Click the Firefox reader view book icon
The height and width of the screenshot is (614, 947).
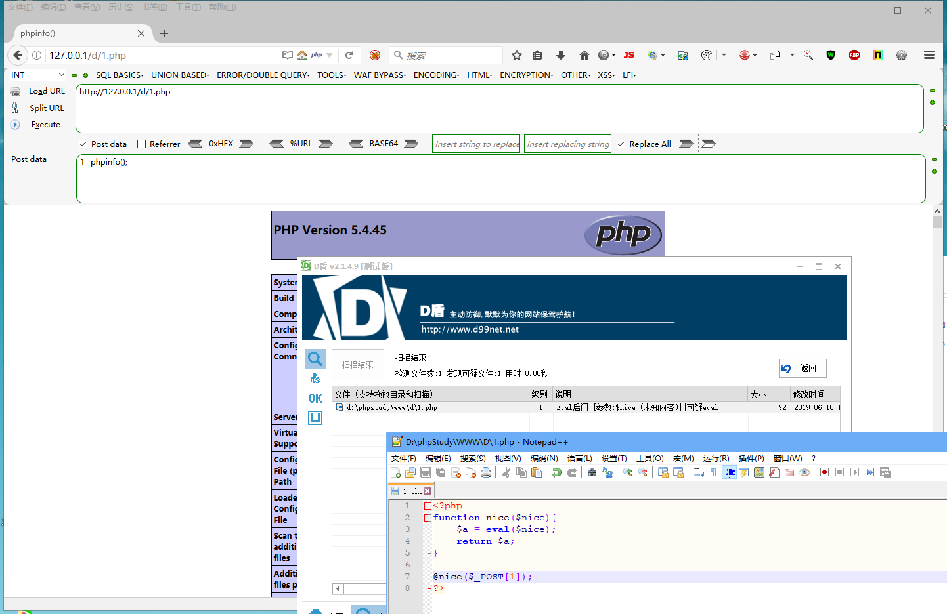coord(288,55)
